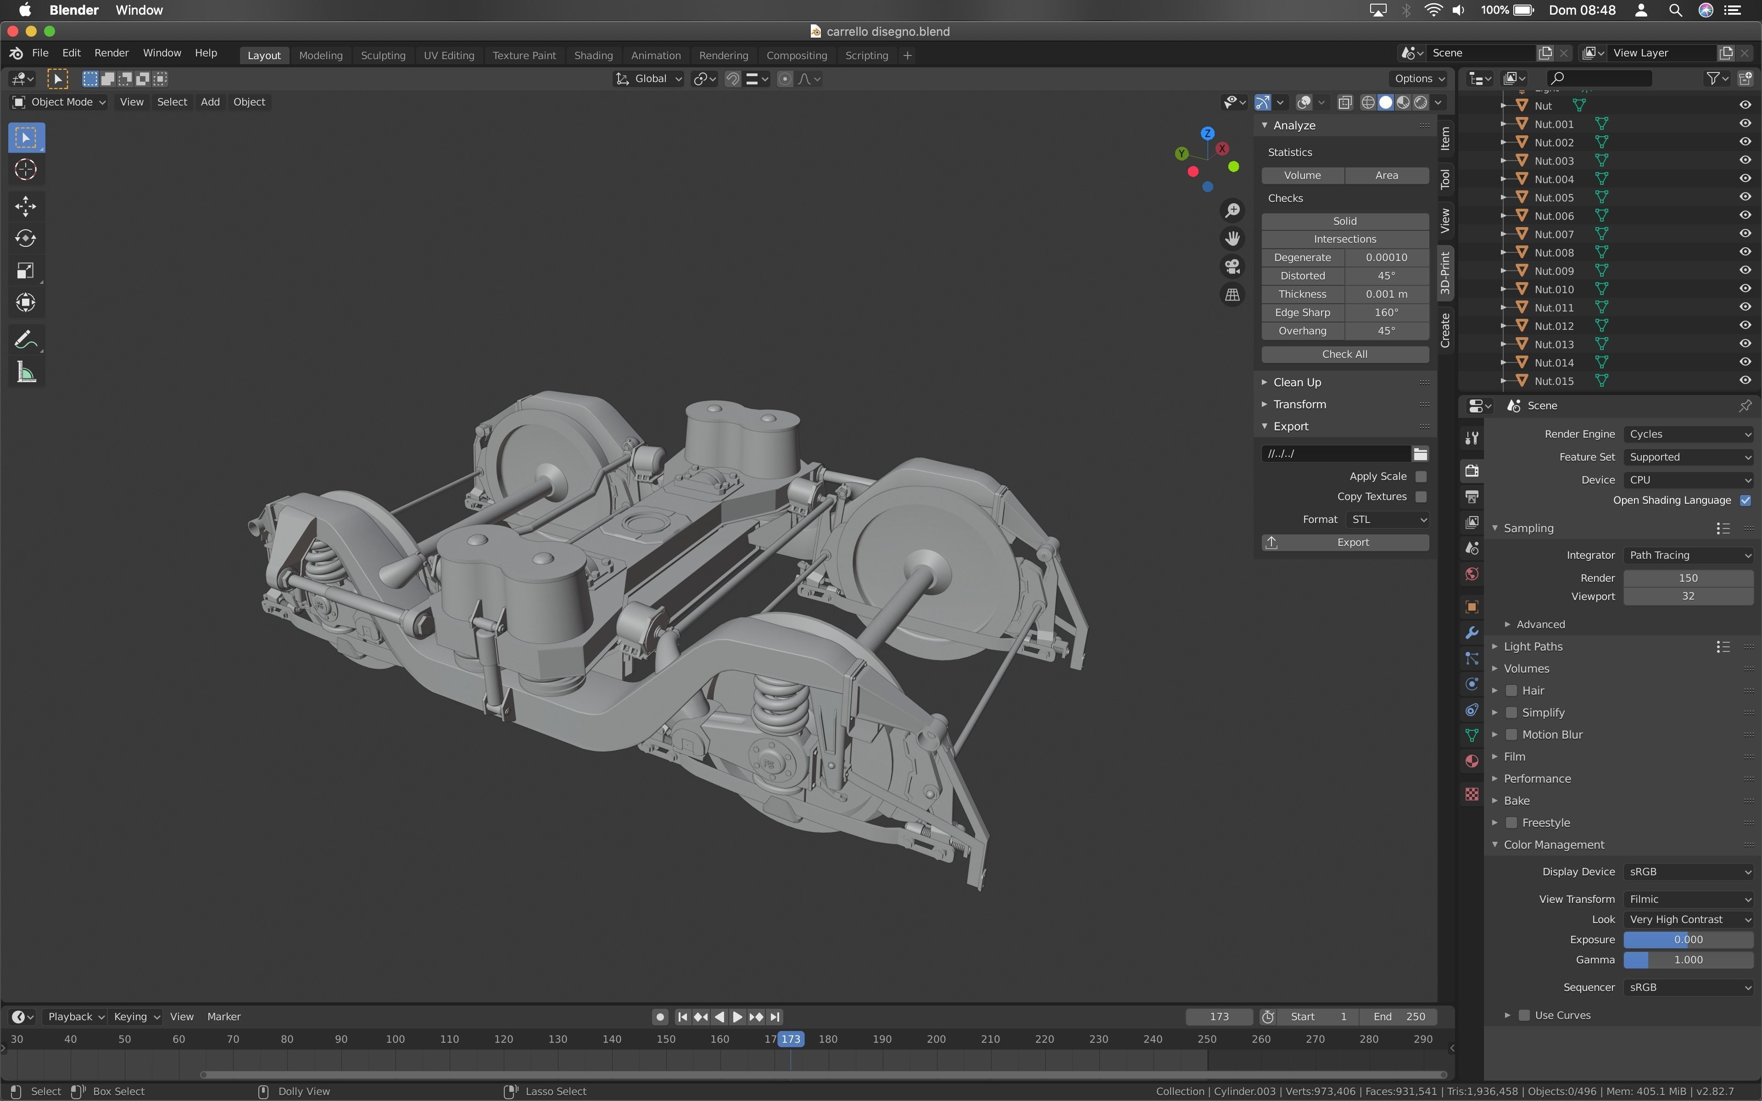This screenshot has height=1101, width=1762.
Task: Switch to the Shading workspace tab
Action: [x=593, y=56]
